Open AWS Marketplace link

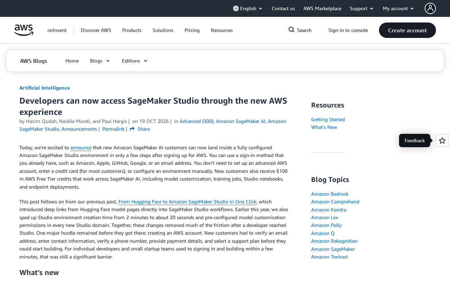point(322,8)
